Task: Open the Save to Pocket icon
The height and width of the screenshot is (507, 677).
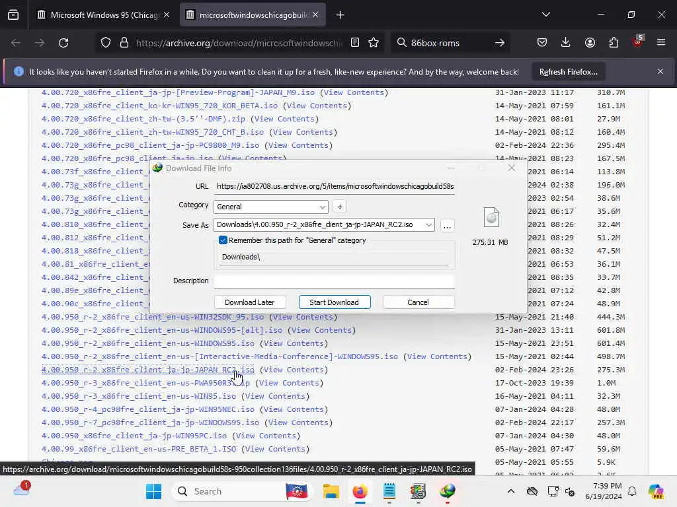Action: (x=542, y=43)
